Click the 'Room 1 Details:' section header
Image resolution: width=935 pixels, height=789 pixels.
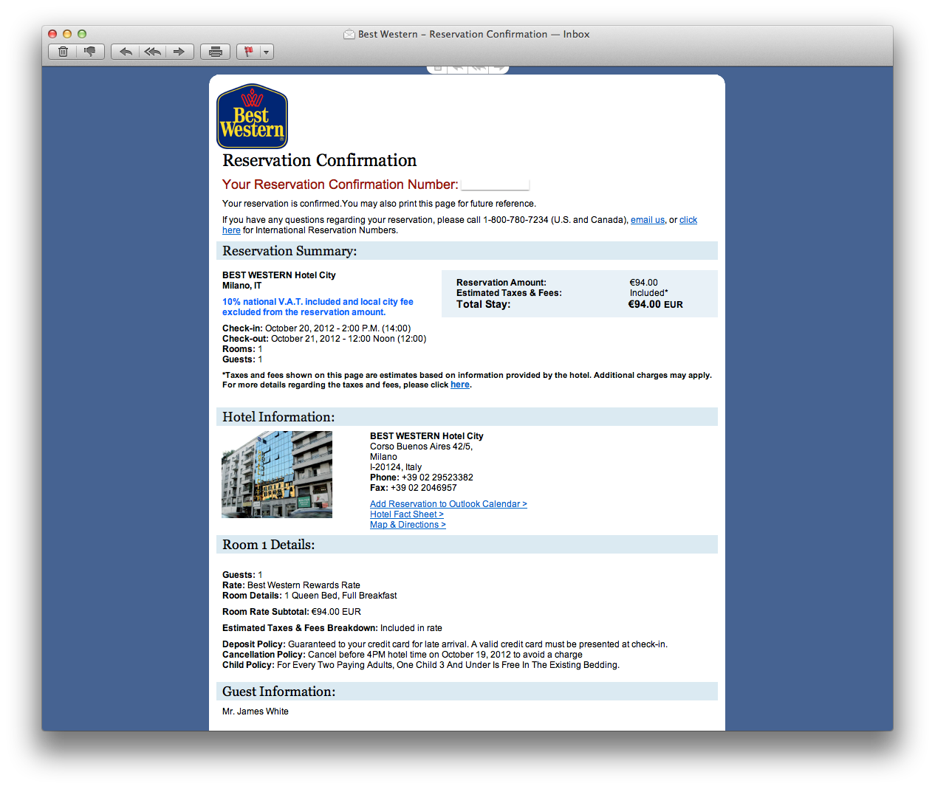coord(467,545)
